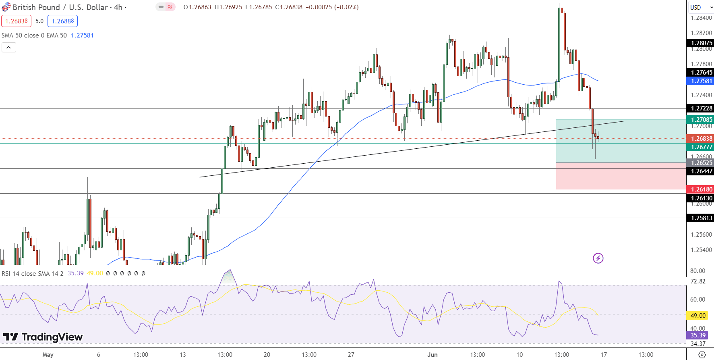
Task: Click the 1.28075 price level label
Action: pyautogui.click(x=700, y=43)
